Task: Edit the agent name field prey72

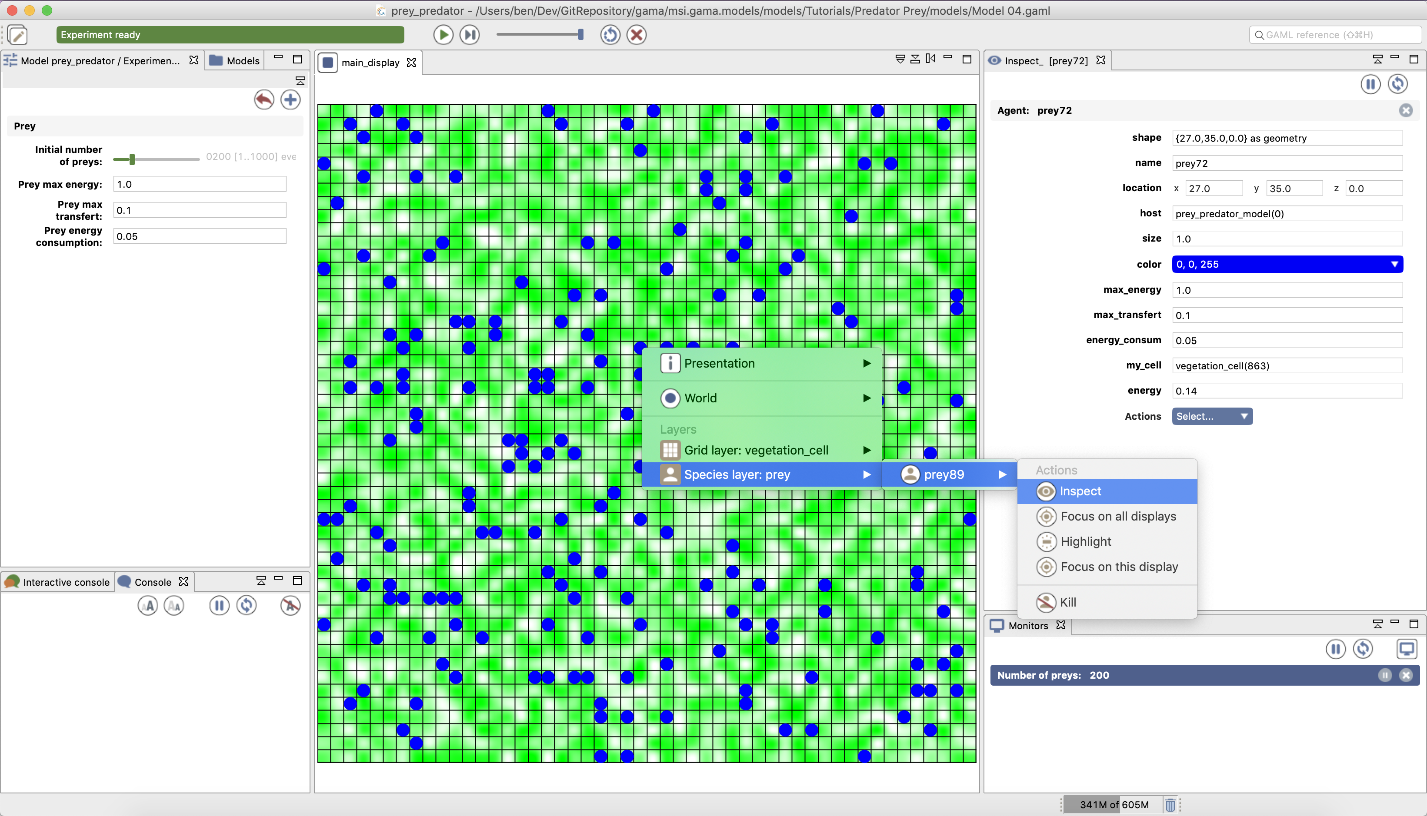Action: coord(1287,163)
